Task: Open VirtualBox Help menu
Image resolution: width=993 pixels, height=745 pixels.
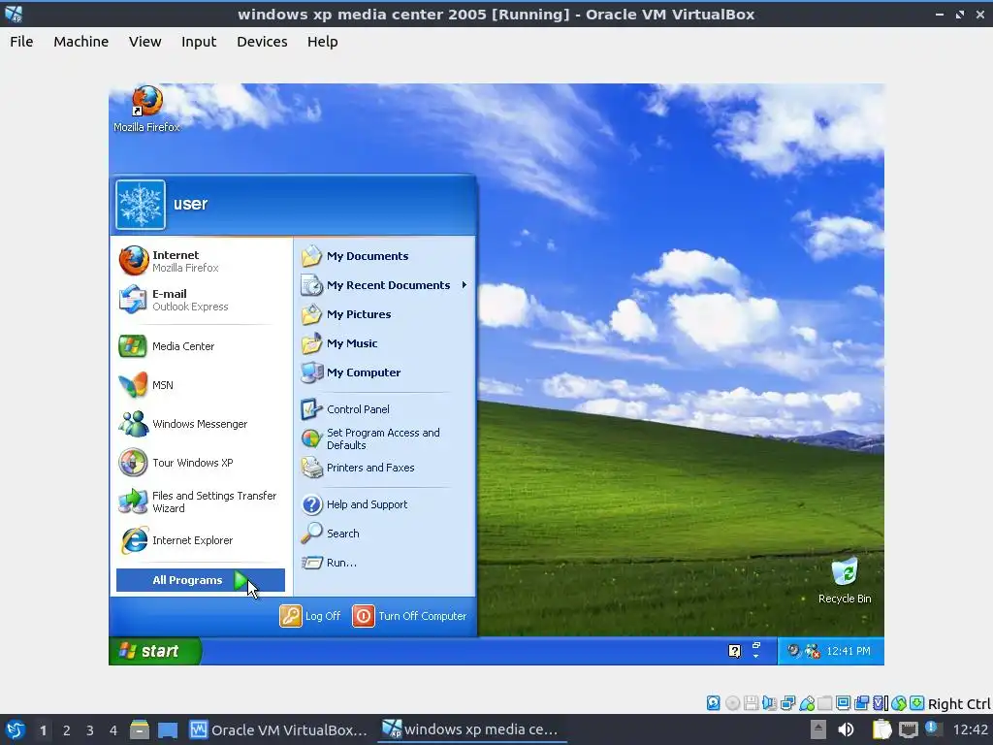Action: click(x=322, y=41)
